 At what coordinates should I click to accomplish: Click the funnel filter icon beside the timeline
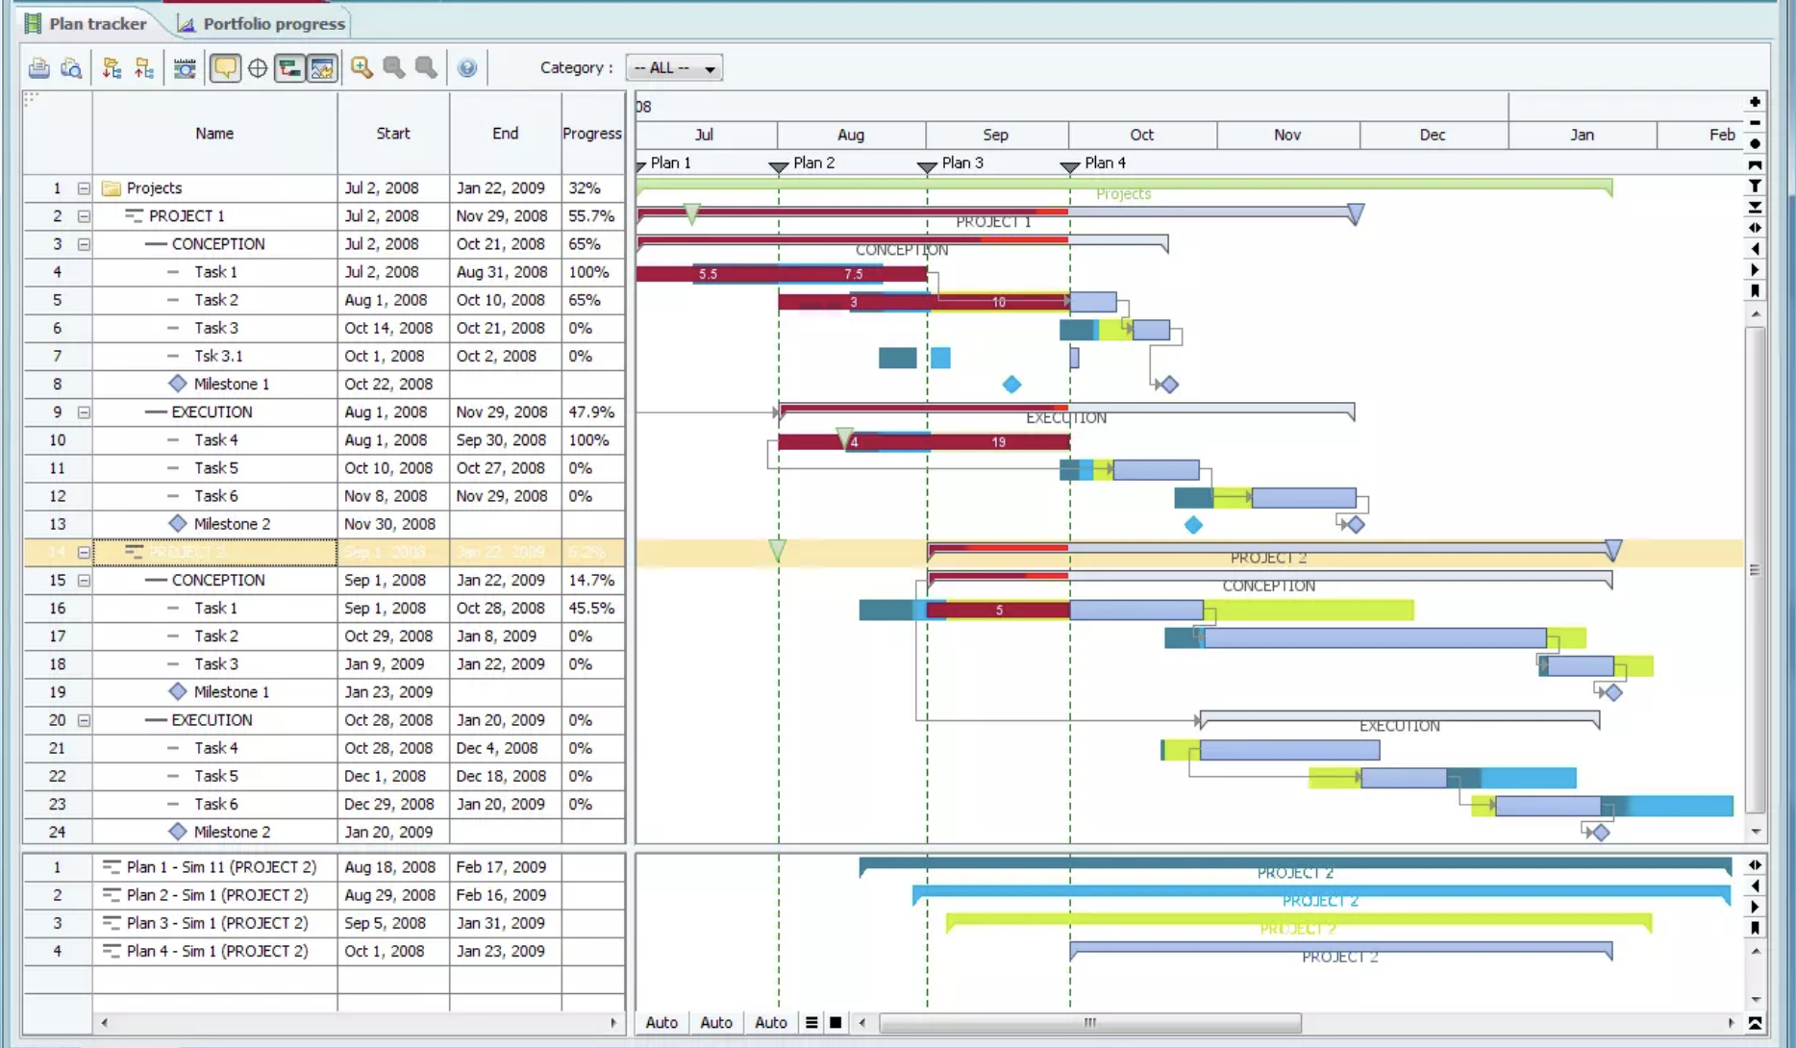click(x=1755, y=187)
